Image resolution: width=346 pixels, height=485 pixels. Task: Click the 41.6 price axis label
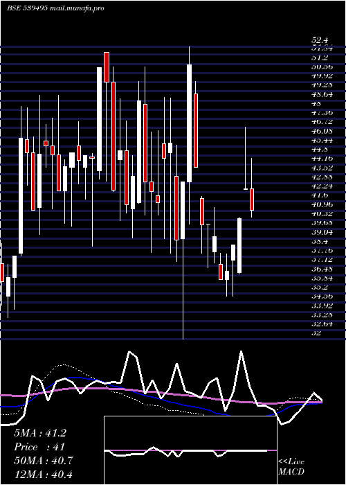[x=320, y=195]
